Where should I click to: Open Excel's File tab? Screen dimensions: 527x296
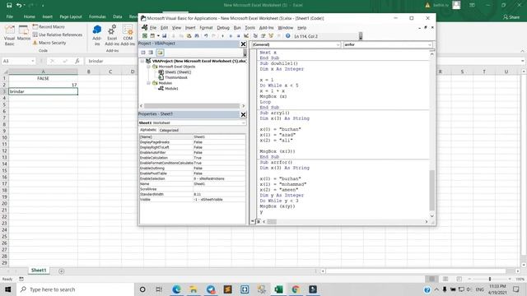click(9, 16)
